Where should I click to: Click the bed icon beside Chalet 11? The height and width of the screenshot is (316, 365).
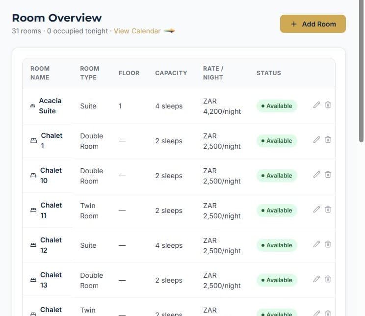point(33,211)
